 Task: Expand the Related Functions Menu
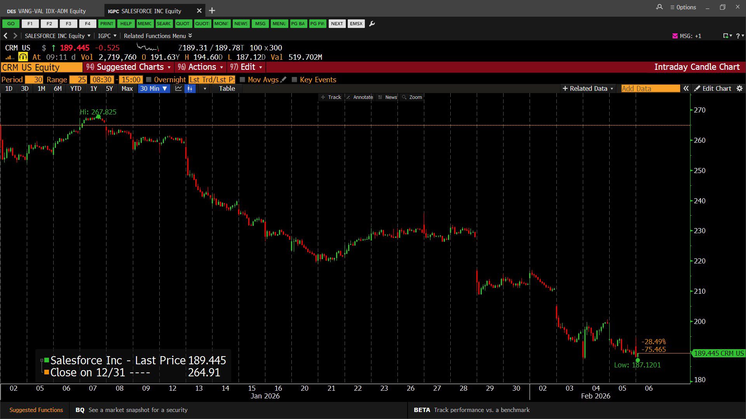(x=158, y=36)
